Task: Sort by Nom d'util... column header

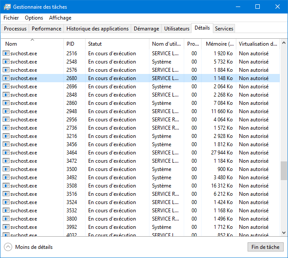Action: (166, 44)
